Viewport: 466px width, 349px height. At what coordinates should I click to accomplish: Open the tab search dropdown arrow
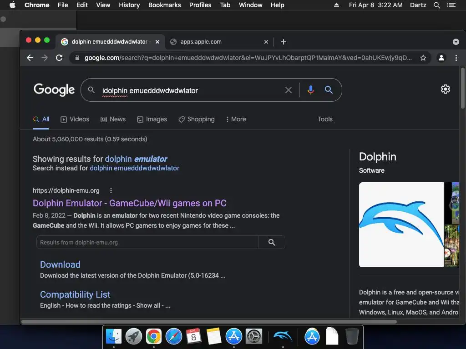click(x=456, y=42)
